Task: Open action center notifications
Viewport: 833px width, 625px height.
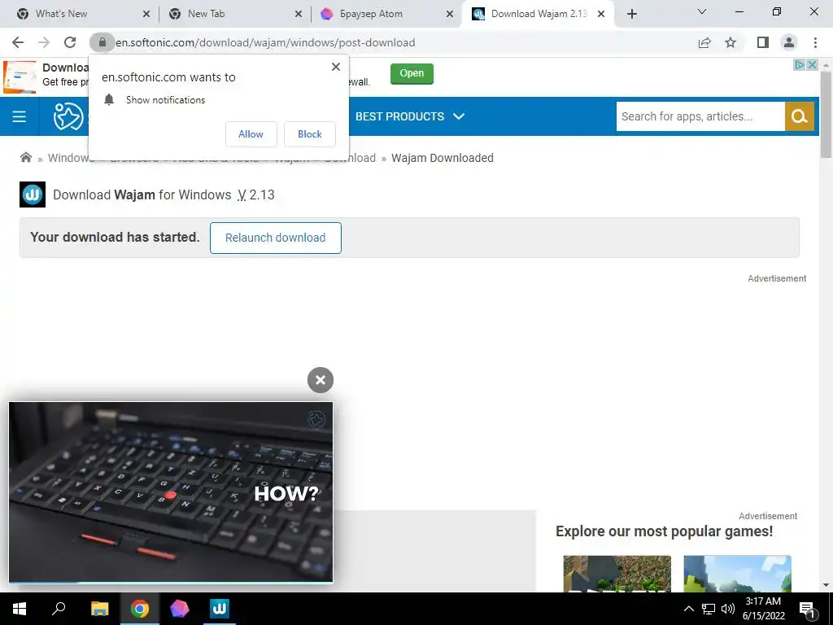Action: pos(807,609)
